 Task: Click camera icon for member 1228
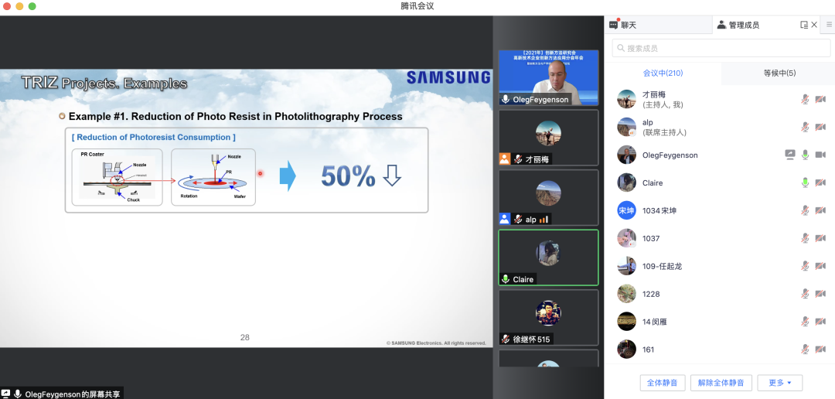point(820,294)
